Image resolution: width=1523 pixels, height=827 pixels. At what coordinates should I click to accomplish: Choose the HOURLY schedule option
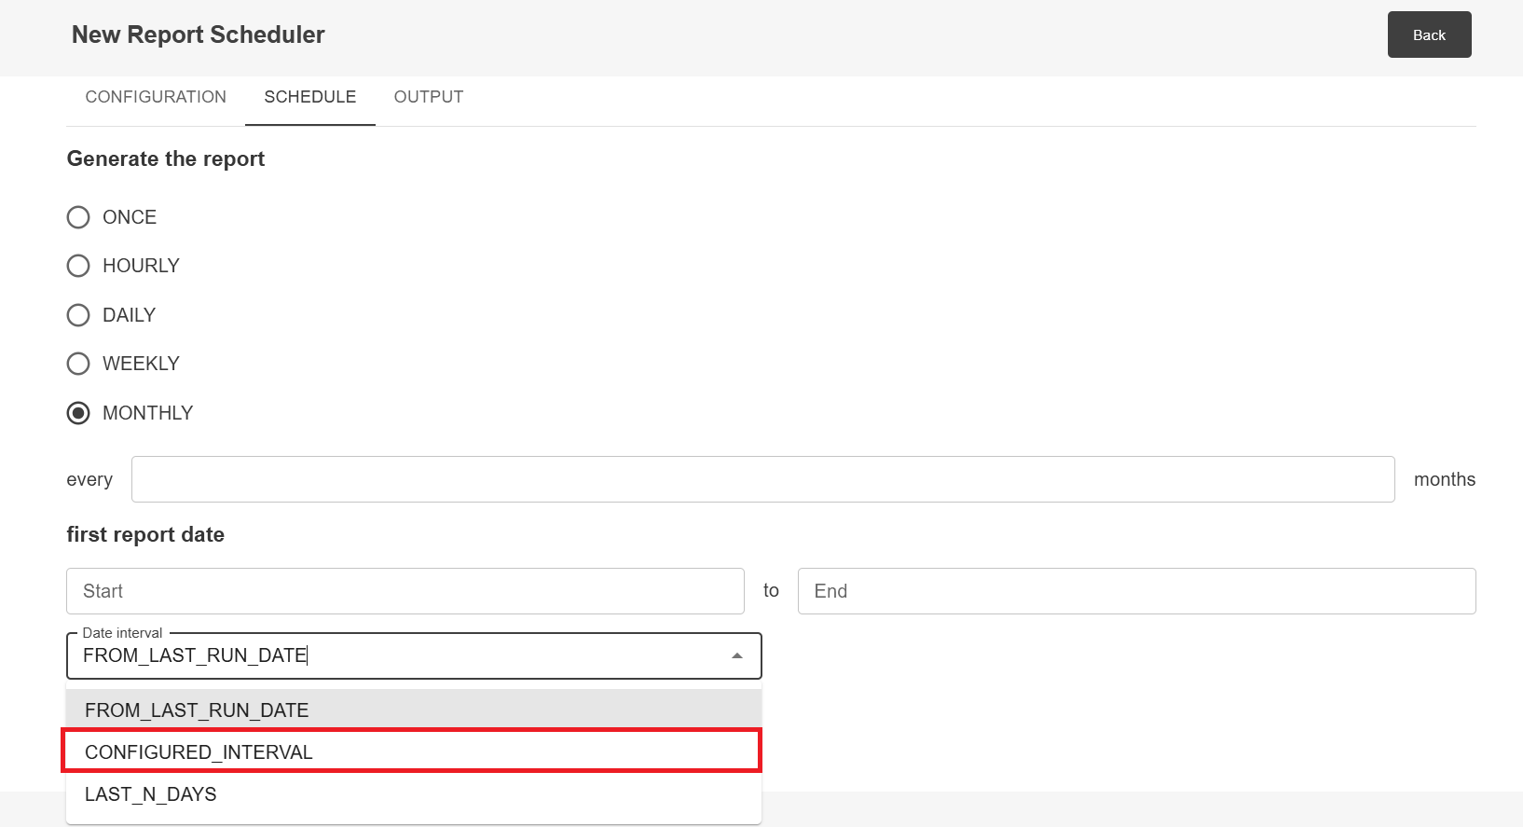(78, 266)
